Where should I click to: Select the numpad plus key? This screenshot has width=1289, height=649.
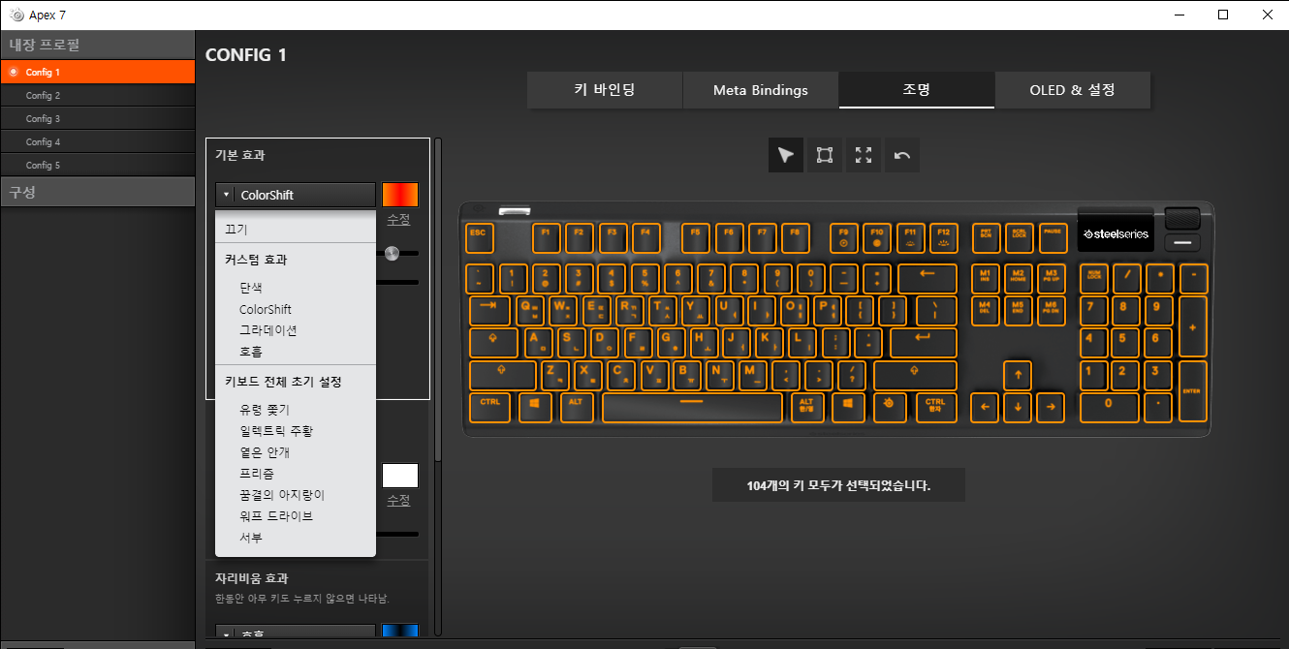(1193, 326)
